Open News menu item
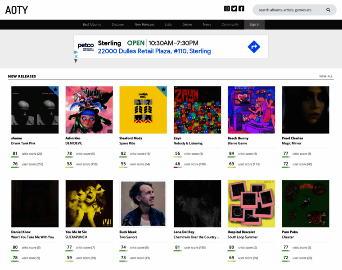342x270 pixels. point(207,24)
